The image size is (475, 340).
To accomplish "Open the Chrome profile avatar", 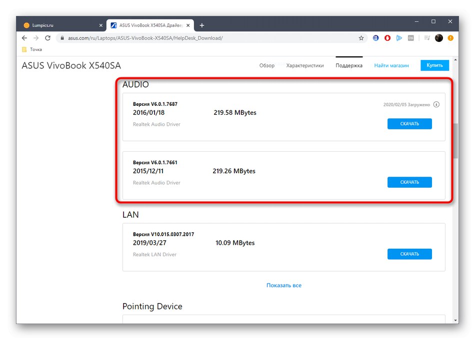I will [439, 38].
